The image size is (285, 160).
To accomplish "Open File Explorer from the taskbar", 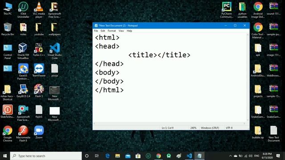I will tap(118, 156).
